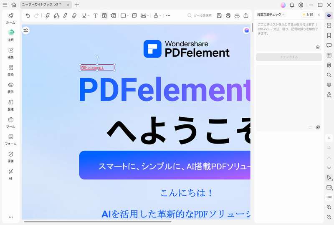Viewport: 334px width, 225px height.
Task: Click the grammar check text input area
Action: 289,36
